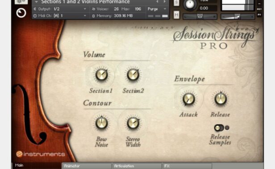Click the pan slider below Tune
The width and height of the screenshot is (275, 169).
click(200, 16)
